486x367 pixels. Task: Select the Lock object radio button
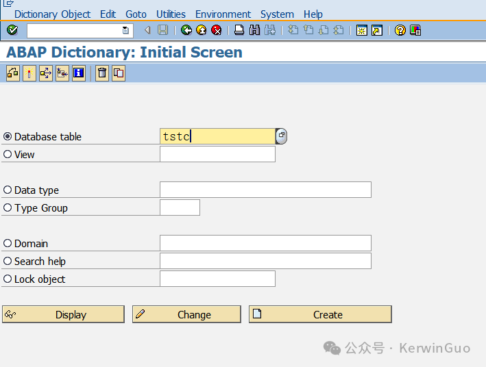[8, 279]
